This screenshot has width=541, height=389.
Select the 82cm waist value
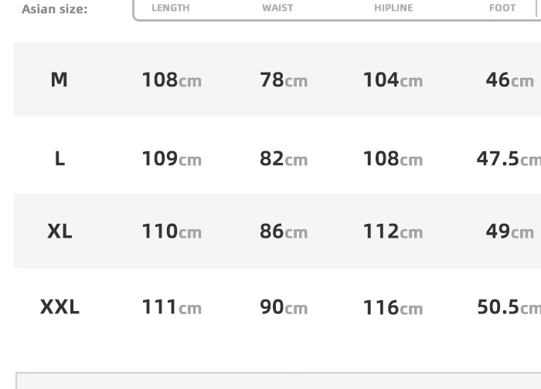click(283, 158)
